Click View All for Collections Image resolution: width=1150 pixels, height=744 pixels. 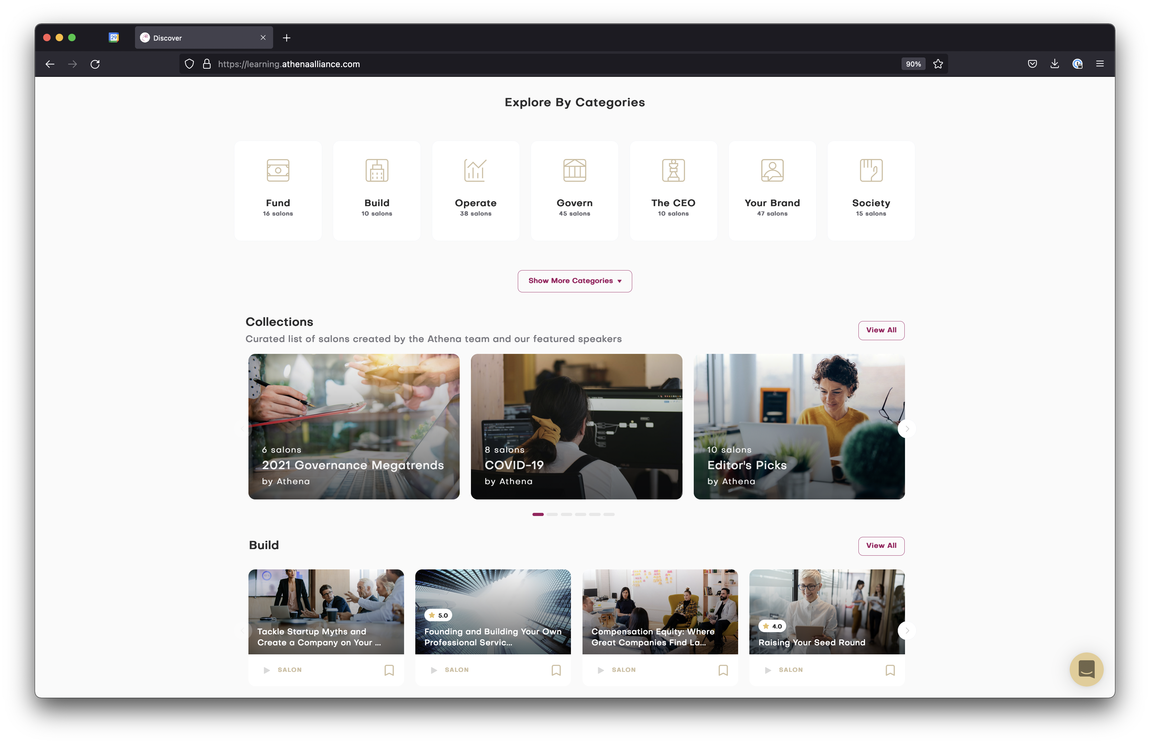tap(881, 330)
